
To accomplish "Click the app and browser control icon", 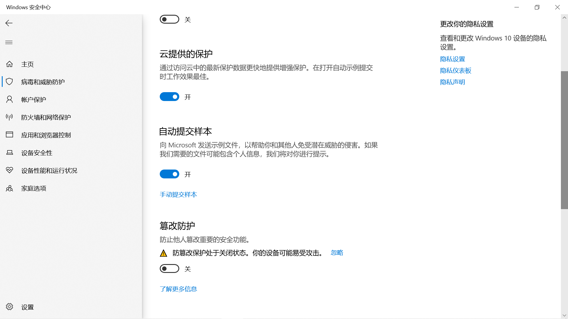I will pos(9,135).
